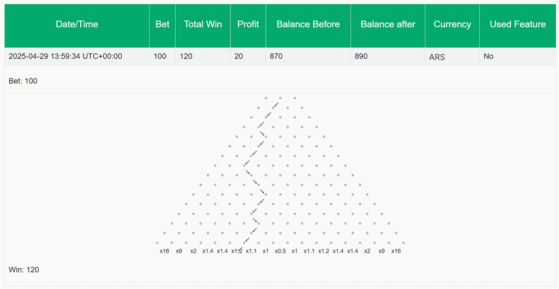This screenshot has height=289, width=559.
Task: Click the 20 profit value cell
Action: point(239,56)
